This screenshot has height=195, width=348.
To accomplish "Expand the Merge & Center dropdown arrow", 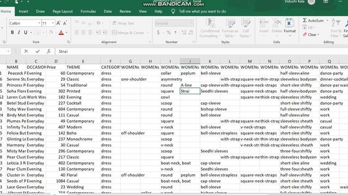I will click(148, 32).
